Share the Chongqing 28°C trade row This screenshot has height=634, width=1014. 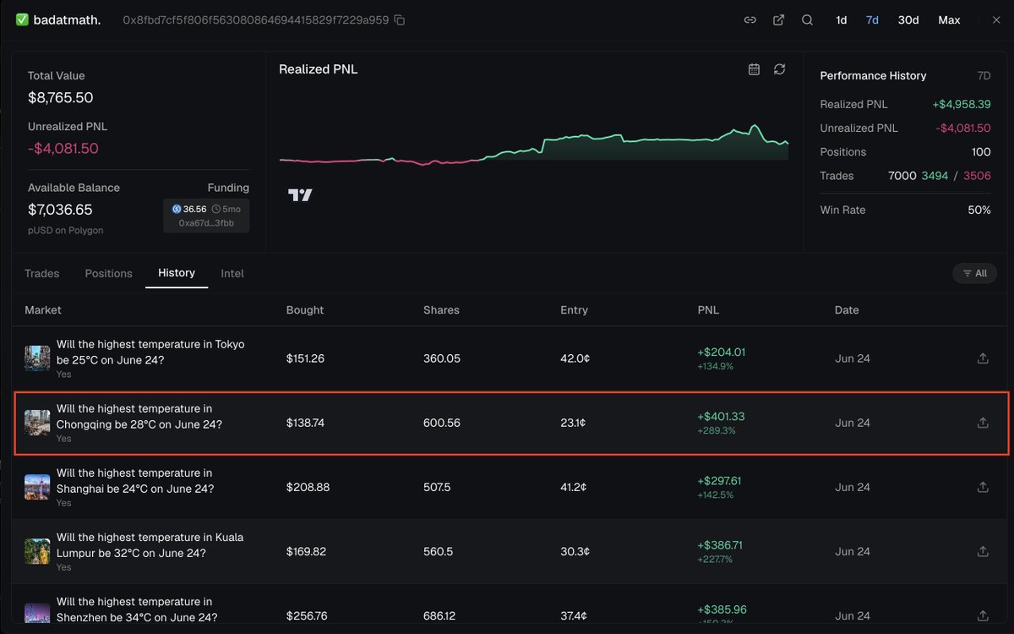click(983, 423)
